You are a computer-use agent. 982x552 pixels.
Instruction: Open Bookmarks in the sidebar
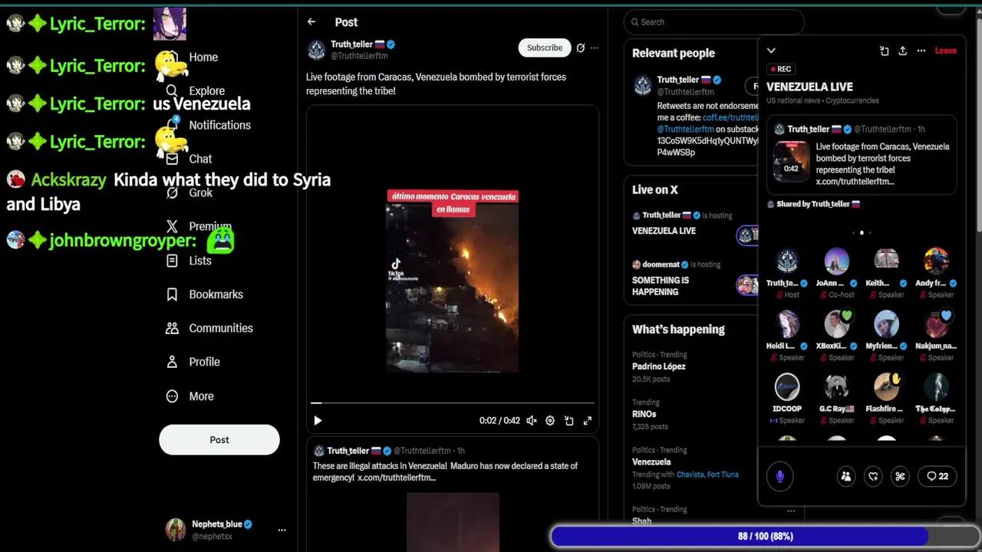tap(205, 294)
